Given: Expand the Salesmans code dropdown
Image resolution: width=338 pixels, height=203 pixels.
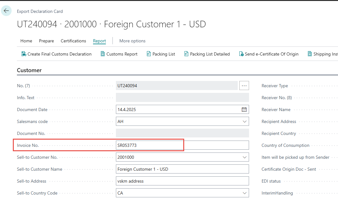Looking at the screenshot, I should click(244, 121).
